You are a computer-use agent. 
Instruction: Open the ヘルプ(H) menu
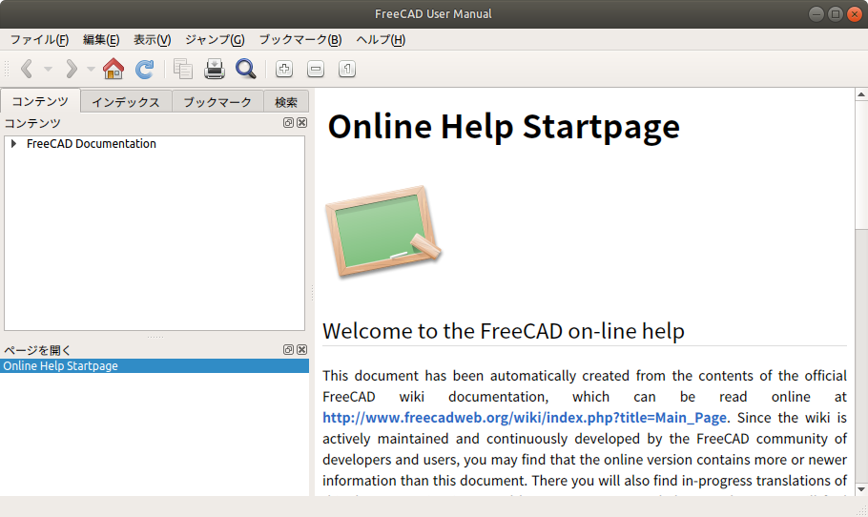click(x=381, y=40)
